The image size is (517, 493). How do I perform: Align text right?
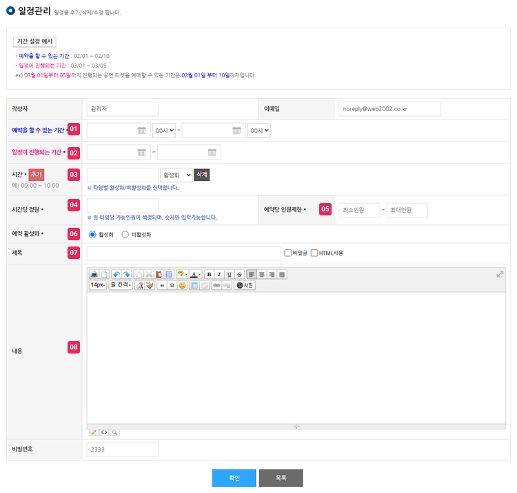coord(272,274)
